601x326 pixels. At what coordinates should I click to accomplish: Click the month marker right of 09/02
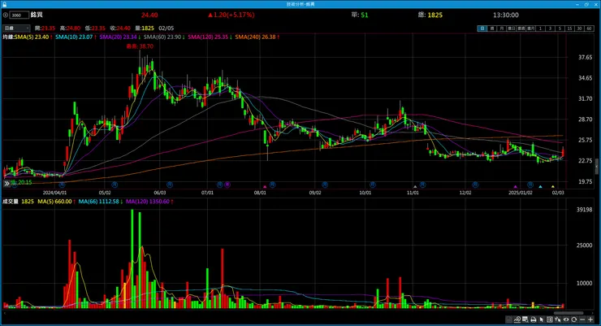(x=325, y=185)
